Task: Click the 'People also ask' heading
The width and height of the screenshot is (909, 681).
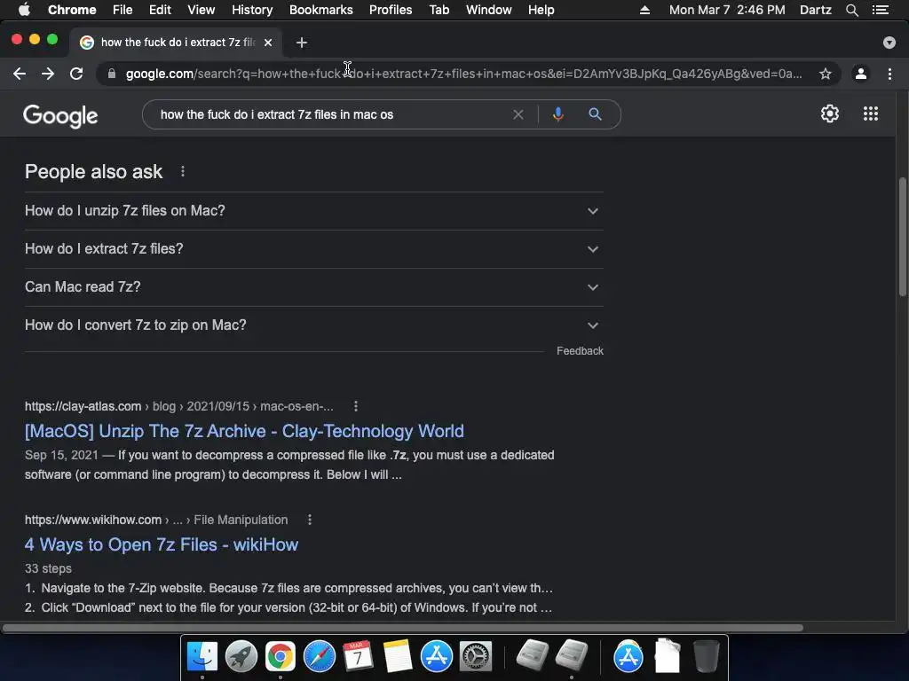Action: (93, 171)
